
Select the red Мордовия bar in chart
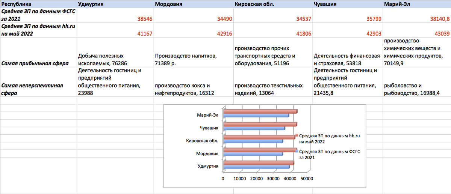point(260,150)
